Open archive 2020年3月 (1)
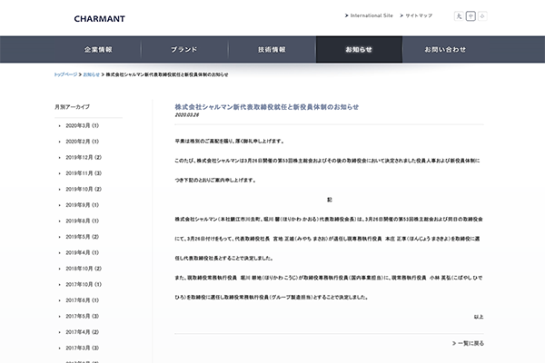 (83, 125)
